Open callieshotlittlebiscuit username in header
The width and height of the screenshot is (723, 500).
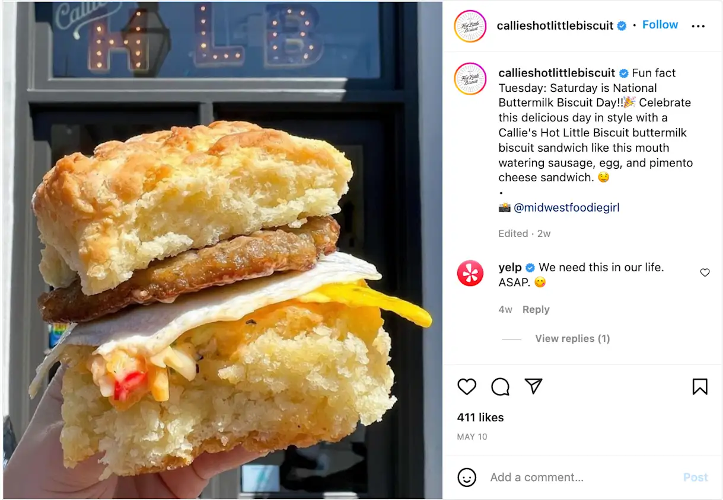pos(555,25)
